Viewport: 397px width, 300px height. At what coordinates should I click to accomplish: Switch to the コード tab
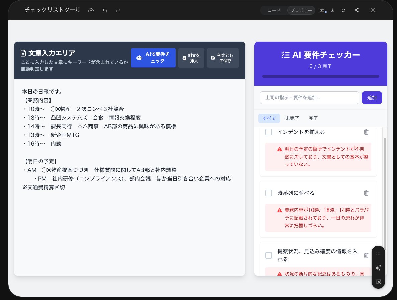pyautogui.click(x=274, y=10)
